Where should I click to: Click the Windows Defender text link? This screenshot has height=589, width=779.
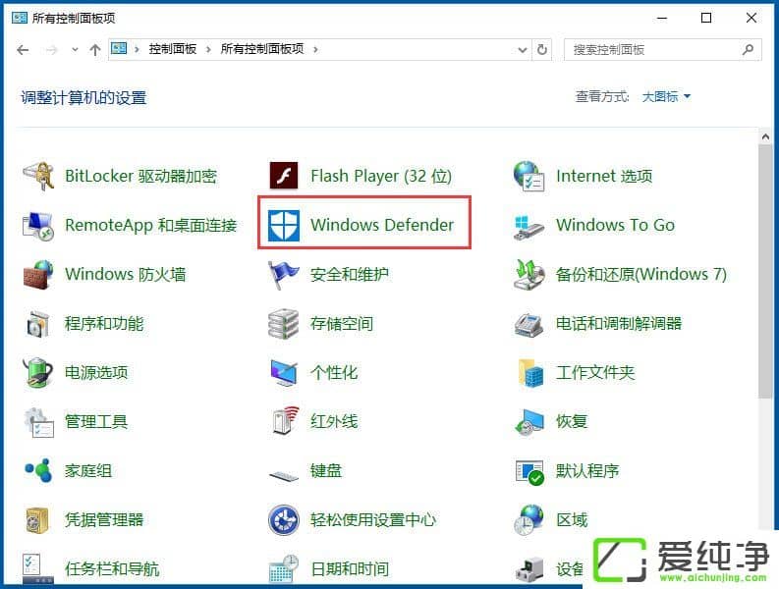point(382,225)
